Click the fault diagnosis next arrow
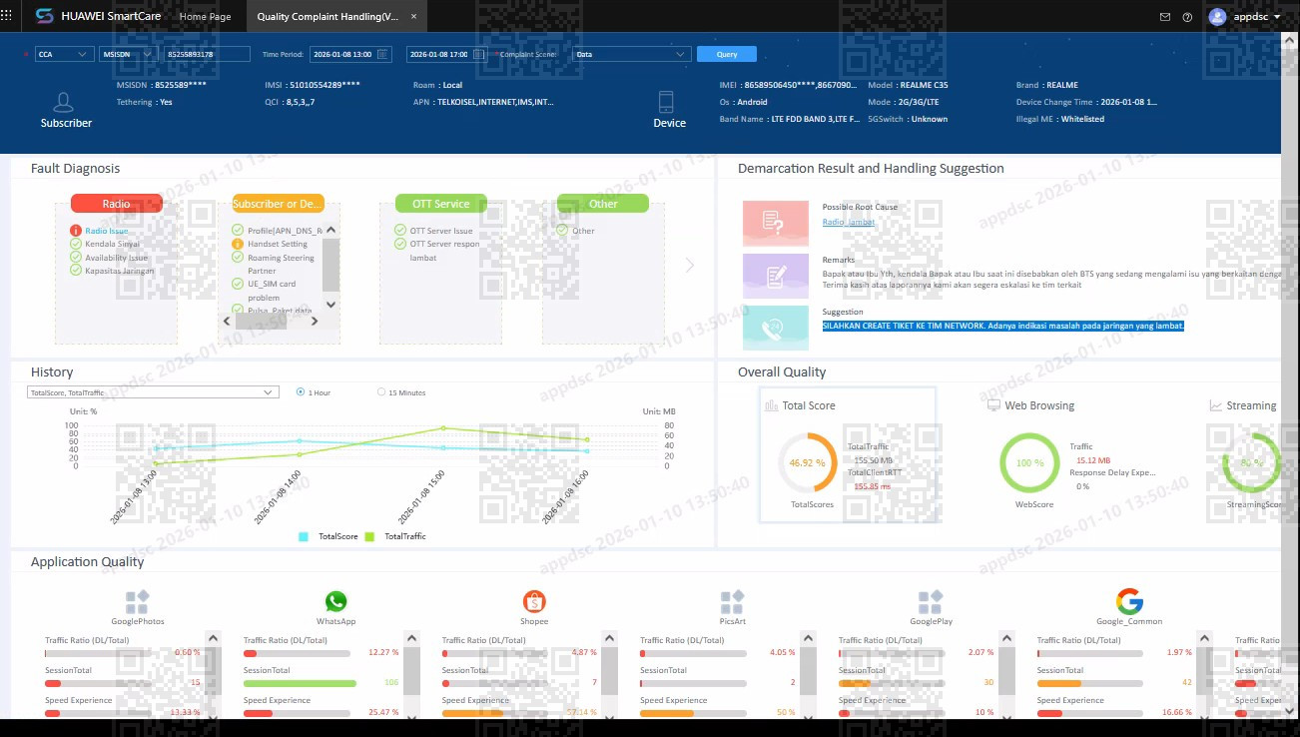The height and width of the screenshot is (737, 1300). pyautogui.click(x=689, y=265)
